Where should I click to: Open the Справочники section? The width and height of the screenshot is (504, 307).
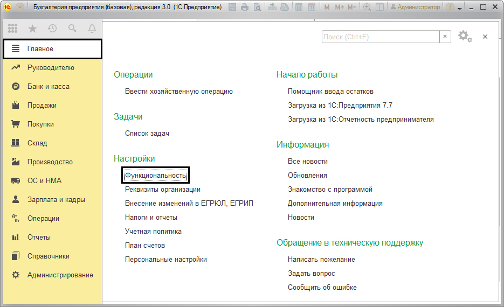pyautogui.click(x=52, y=256)
